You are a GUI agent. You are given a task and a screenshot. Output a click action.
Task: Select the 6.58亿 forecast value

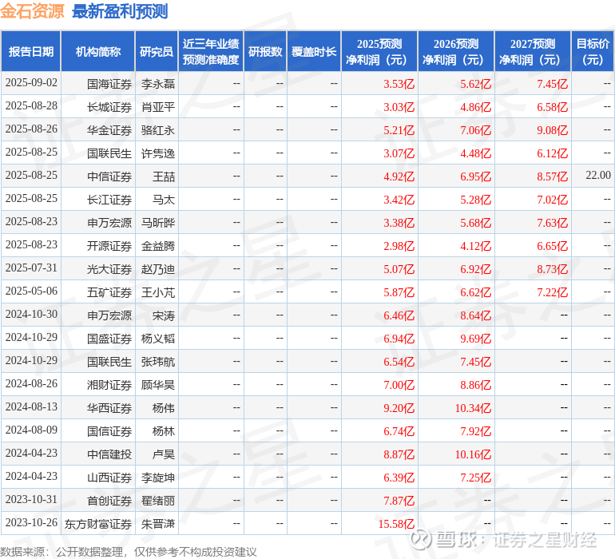coord(552,107)
